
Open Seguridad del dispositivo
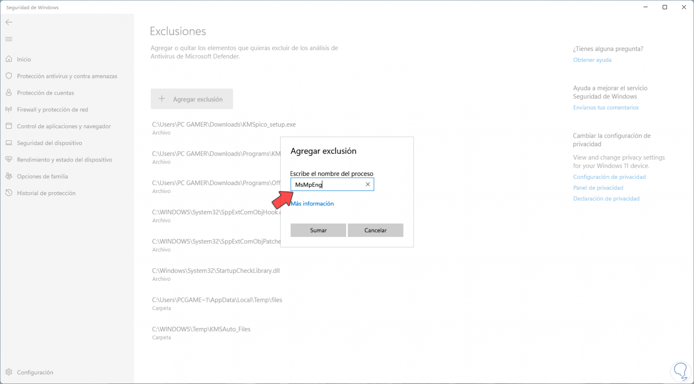point(50,143)
